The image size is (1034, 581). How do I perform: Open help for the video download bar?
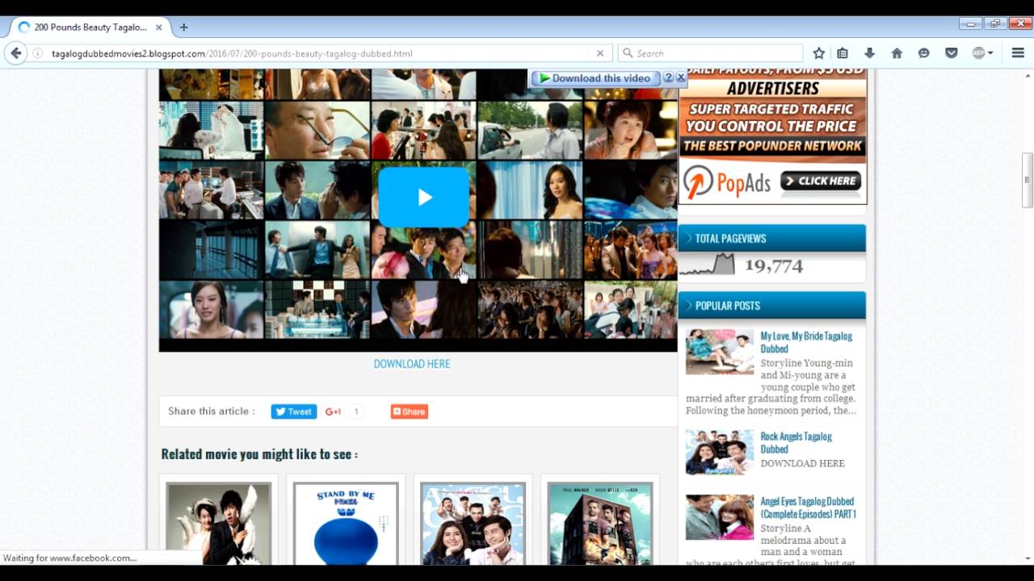point(668,77)
